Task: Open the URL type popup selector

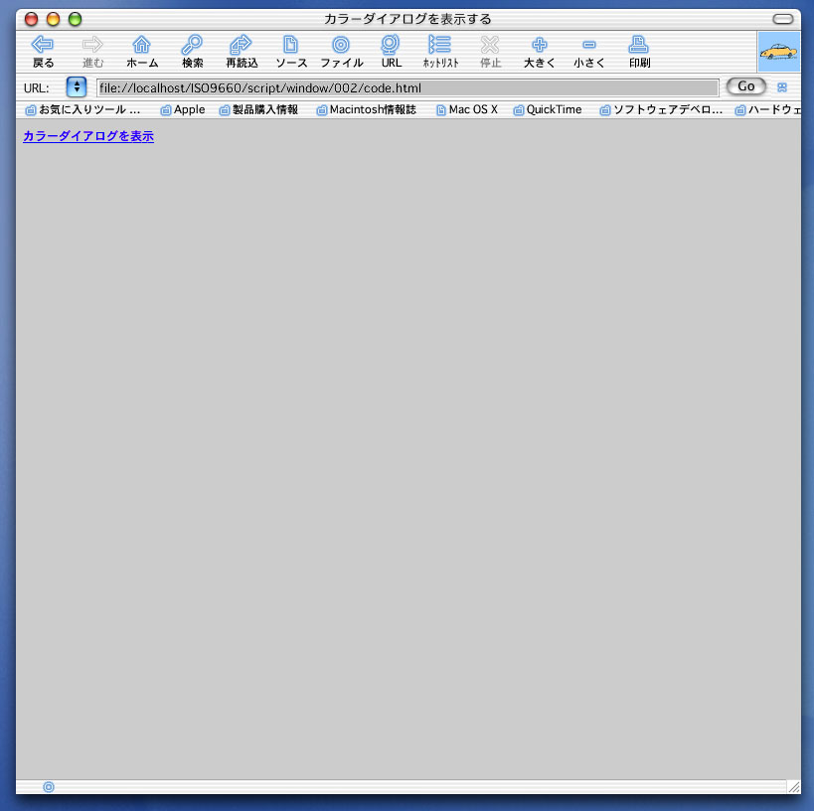Action: [77, 86]
